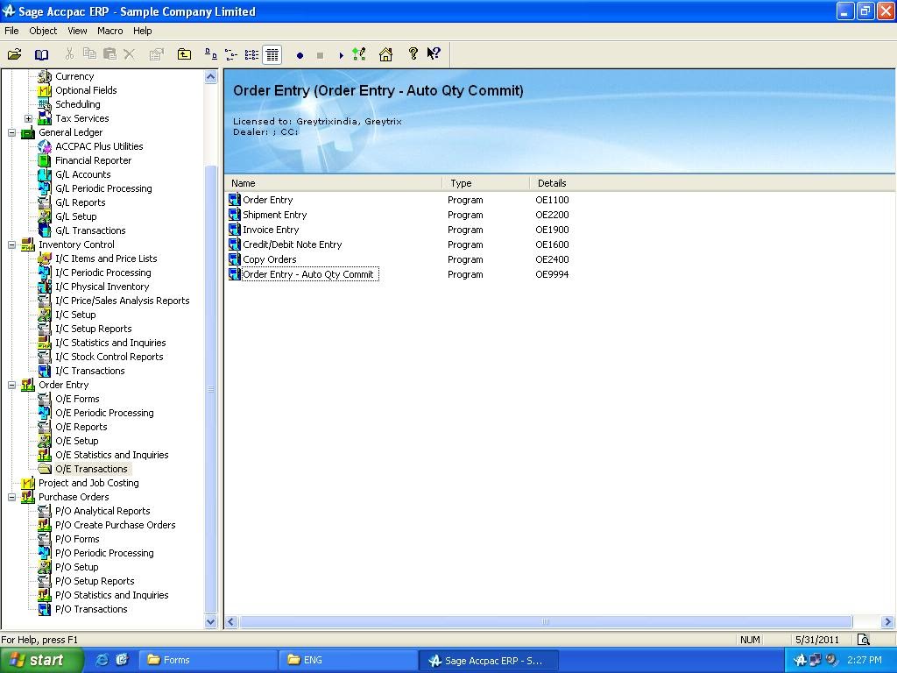Collapse the Inventory Control tree node
Screen dimensions: 897x673
11,244
